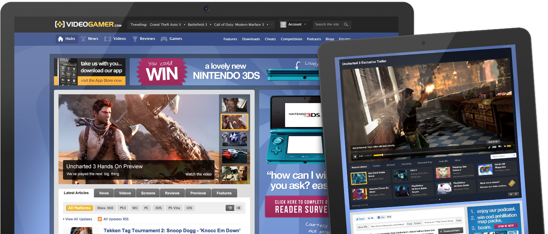Screen dimensions: 548x234
Task: Open Podcasts in the top navigation
Action: pyautogui.click(x=314, y=39)
